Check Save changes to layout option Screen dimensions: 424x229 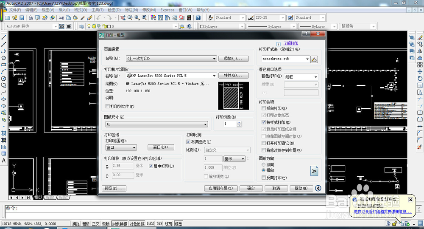(264, 150)
